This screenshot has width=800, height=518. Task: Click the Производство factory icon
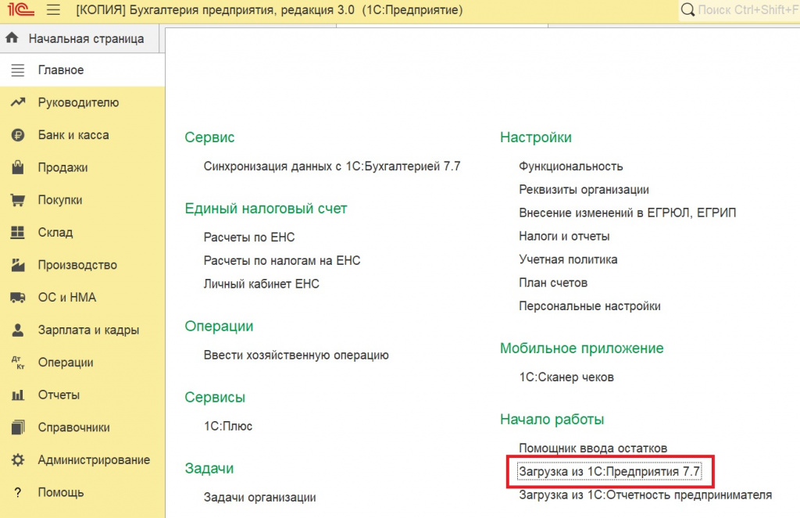pyautogui.click(x=18, y=265)
